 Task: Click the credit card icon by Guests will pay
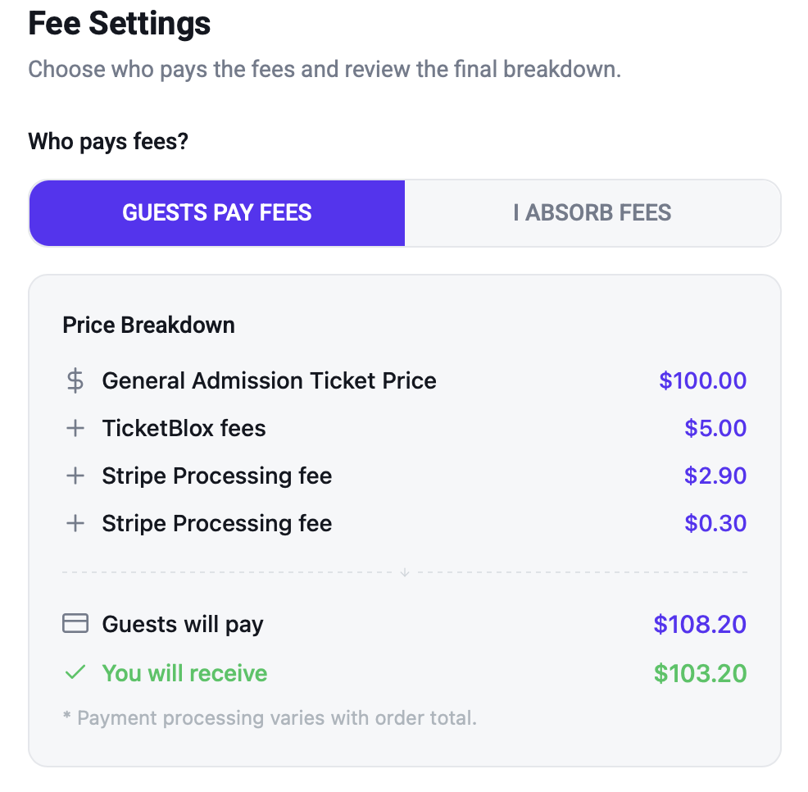[75, 623]
